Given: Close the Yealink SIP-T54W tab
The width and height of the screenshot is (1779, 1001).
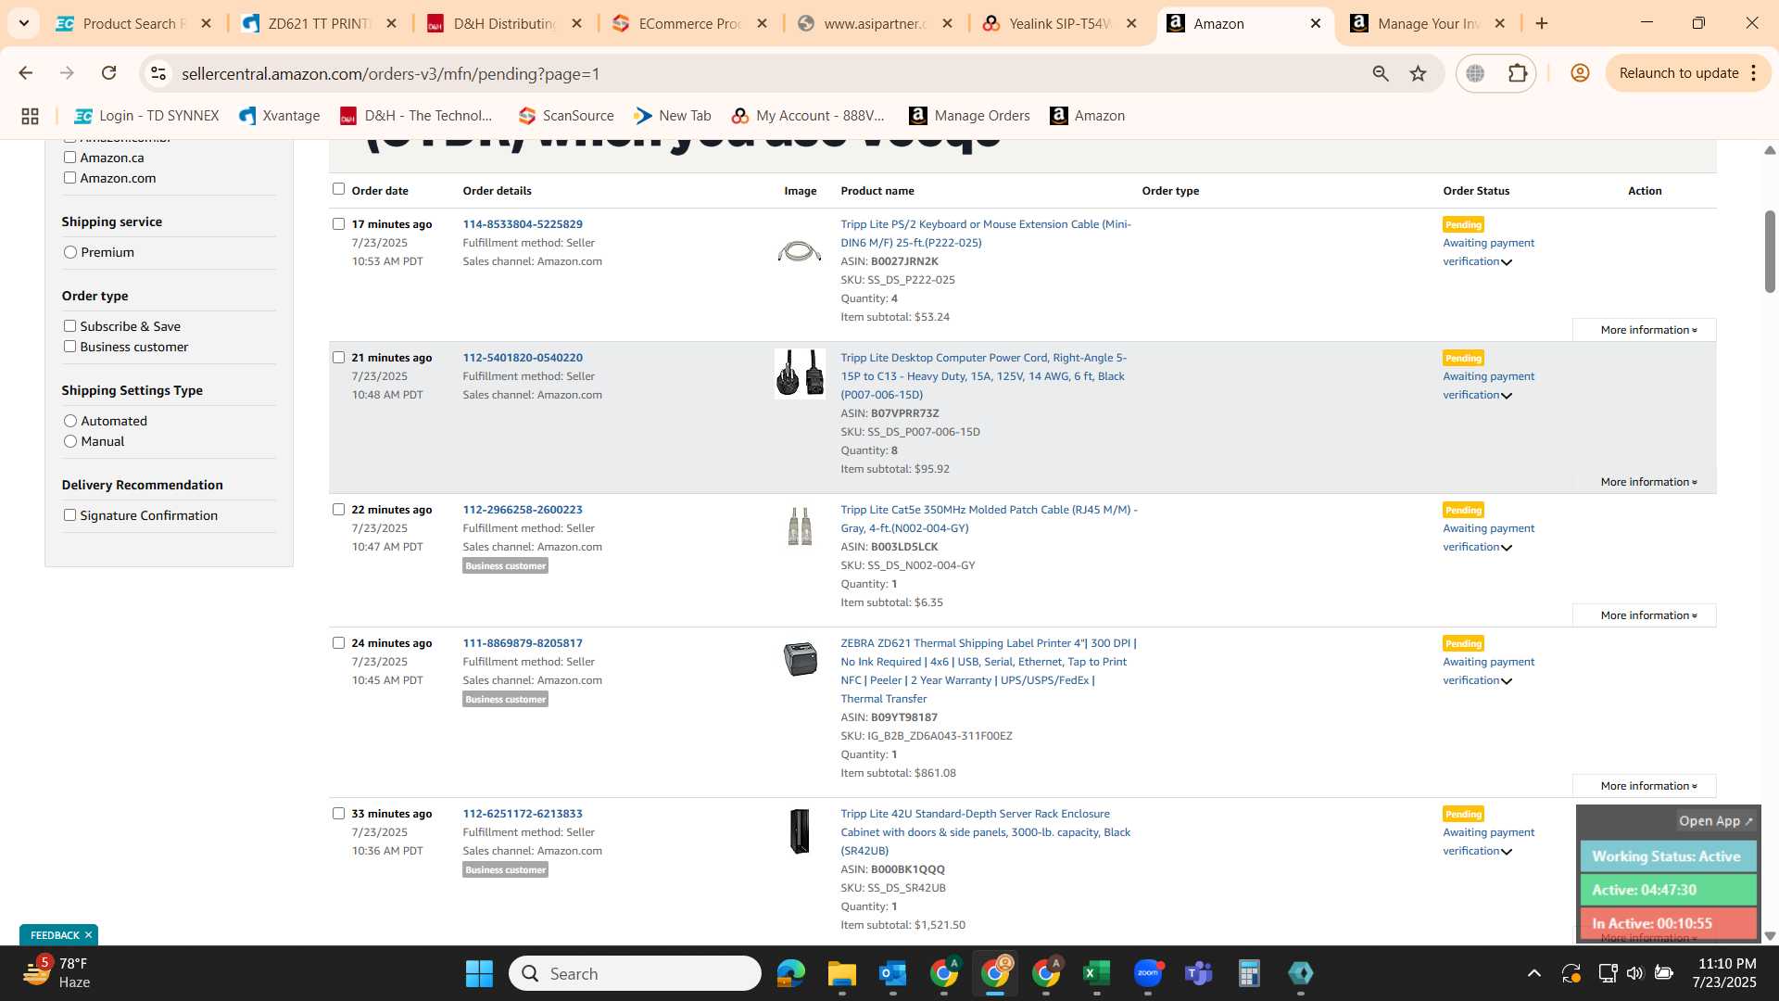Looking at the screenshot, I should tap(1131, 23).
